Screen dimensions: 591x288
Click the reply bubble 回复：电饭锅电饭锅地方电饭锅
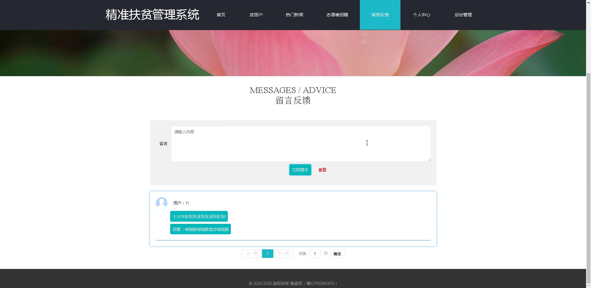200,229
